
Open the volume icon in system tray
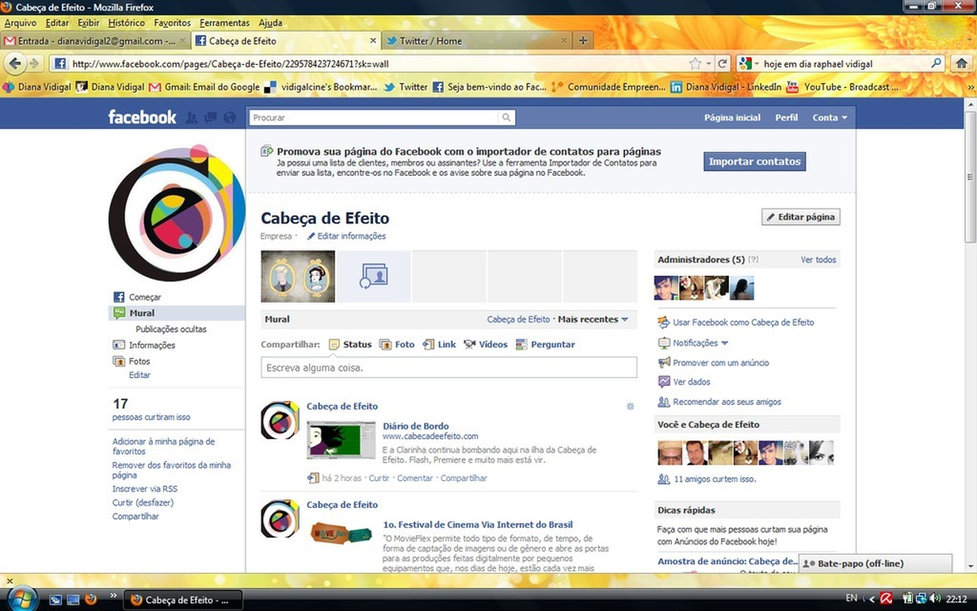click(x=935, y=599)
